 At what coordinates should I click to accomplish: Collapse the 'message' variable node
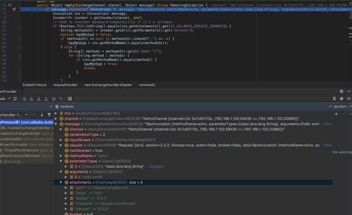click(x=56, y=124)
